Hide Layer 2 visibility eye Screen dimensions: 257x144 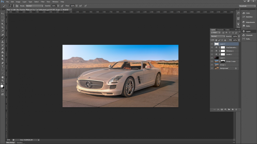212,44
